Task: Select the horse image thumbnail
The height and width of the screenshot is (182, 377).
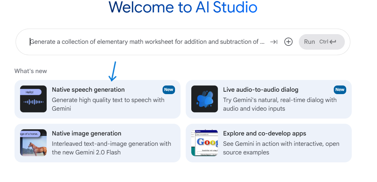Action: pyautogui.click(x=33, y=143)
